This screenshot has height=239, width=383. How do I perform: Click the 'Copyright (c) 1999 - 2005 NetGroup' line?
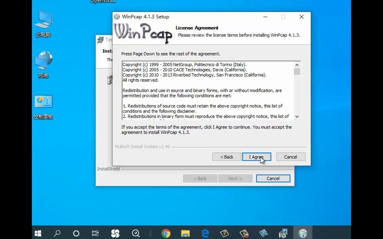185,65
